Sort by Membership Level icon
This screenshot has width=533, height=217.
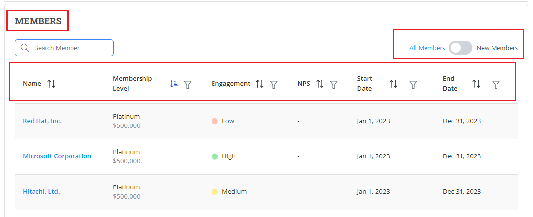click(174, 84)
